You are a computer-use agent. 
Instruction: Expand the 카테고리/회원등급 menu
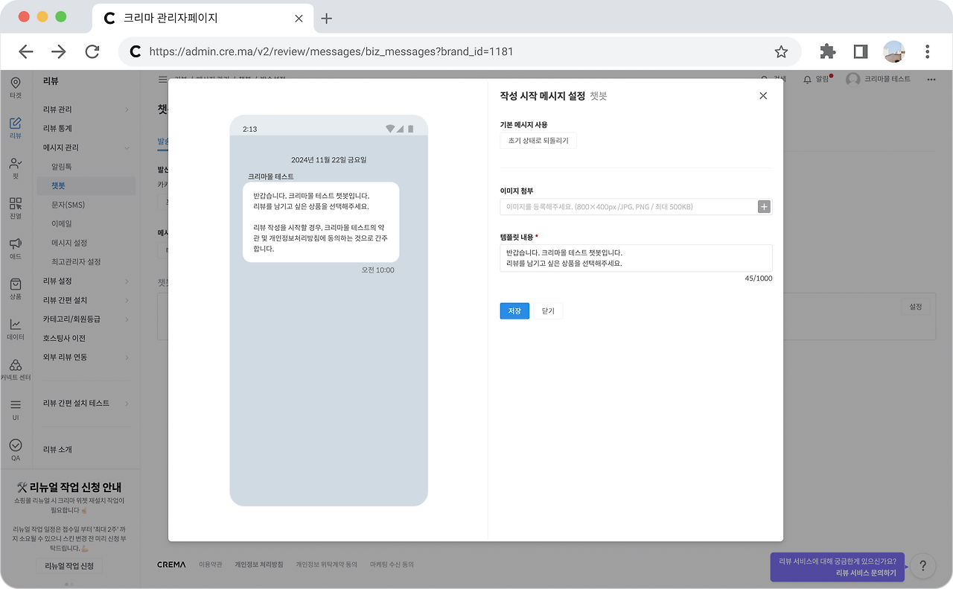(86, 319)
